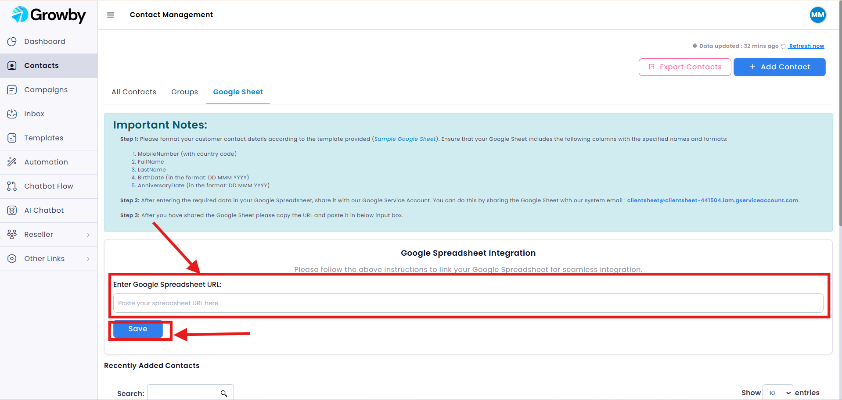
Task: Switch to All Contacts tab
Action: pyautogui.click(x=134, y=92)
